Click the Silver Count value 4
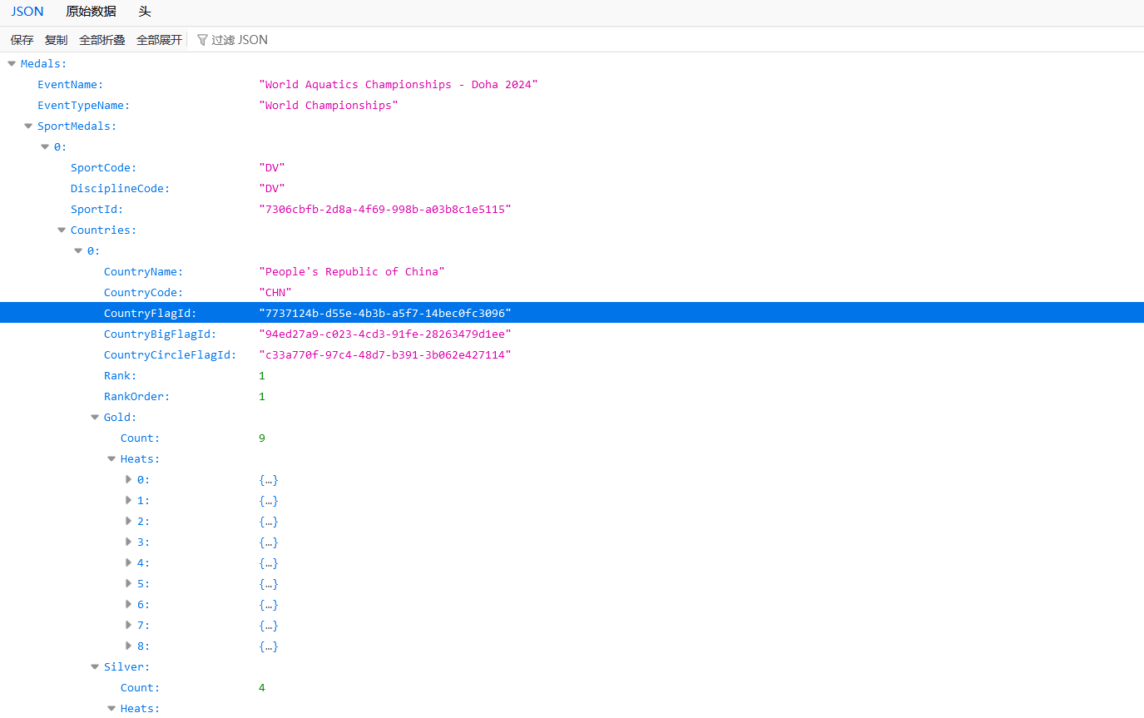Viewport: 1144px width, 718px height. tap(262, 688)
